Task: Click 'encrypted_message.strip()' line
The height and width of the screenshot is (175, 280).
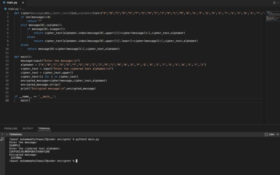Action: 40,85
